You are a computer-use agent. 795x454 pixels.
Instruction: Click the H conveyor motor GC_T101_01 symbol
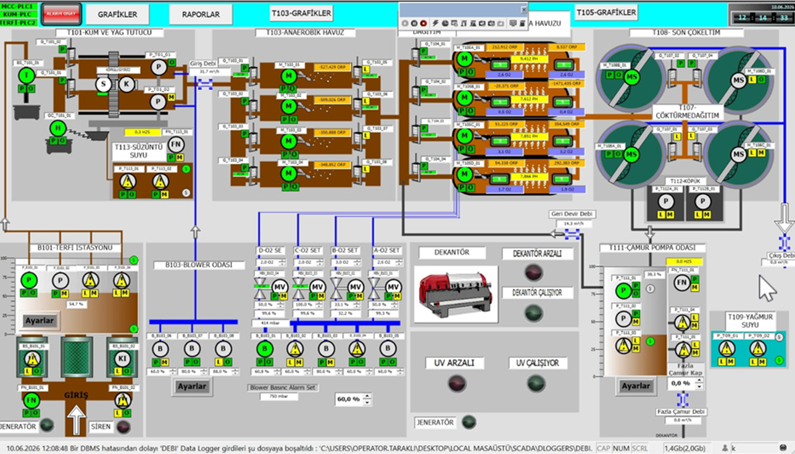click(58, 128)
